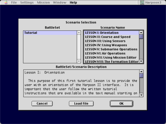
Task: Select LESSON V: Submarine Operations
Action: pyautogui.click(x=112, y=49)
